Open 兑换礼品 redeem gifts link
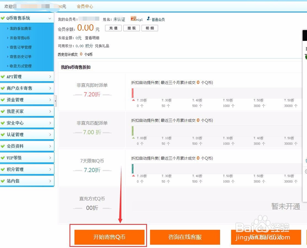Image resolution: width=307 pixels, height=248 pixels. pyautogui.click(x=102, y=46)
